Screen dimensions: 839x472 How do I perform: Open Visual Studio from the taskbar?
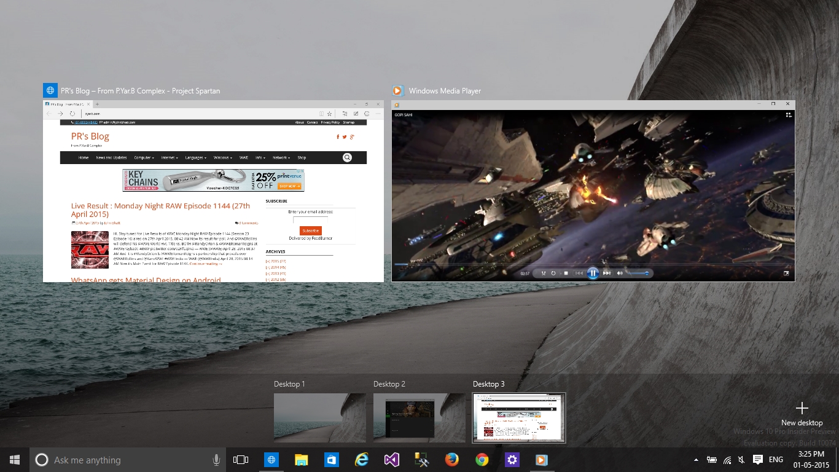click(x=391, y=460)
